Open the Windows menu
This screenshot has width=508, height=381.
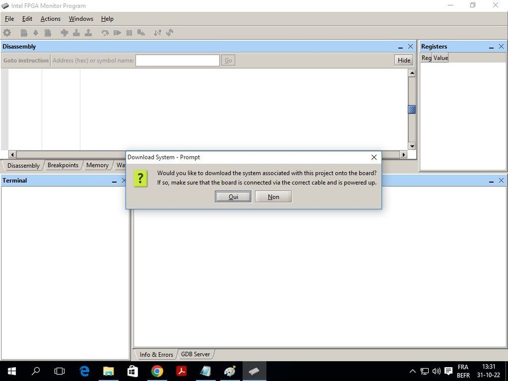tap(81, 19)
